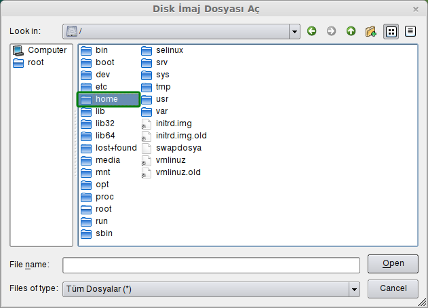Select the selinux folder

[x=162, y=50]
